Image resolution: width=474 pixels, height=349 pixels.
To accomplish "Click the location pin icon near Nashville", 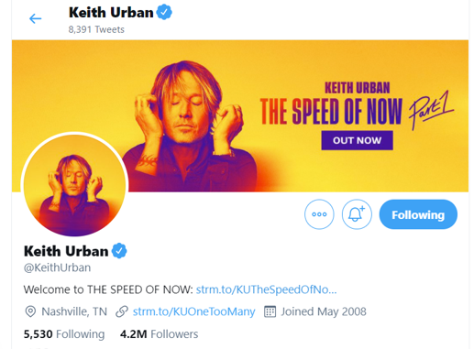I will [x=30, y=311].
